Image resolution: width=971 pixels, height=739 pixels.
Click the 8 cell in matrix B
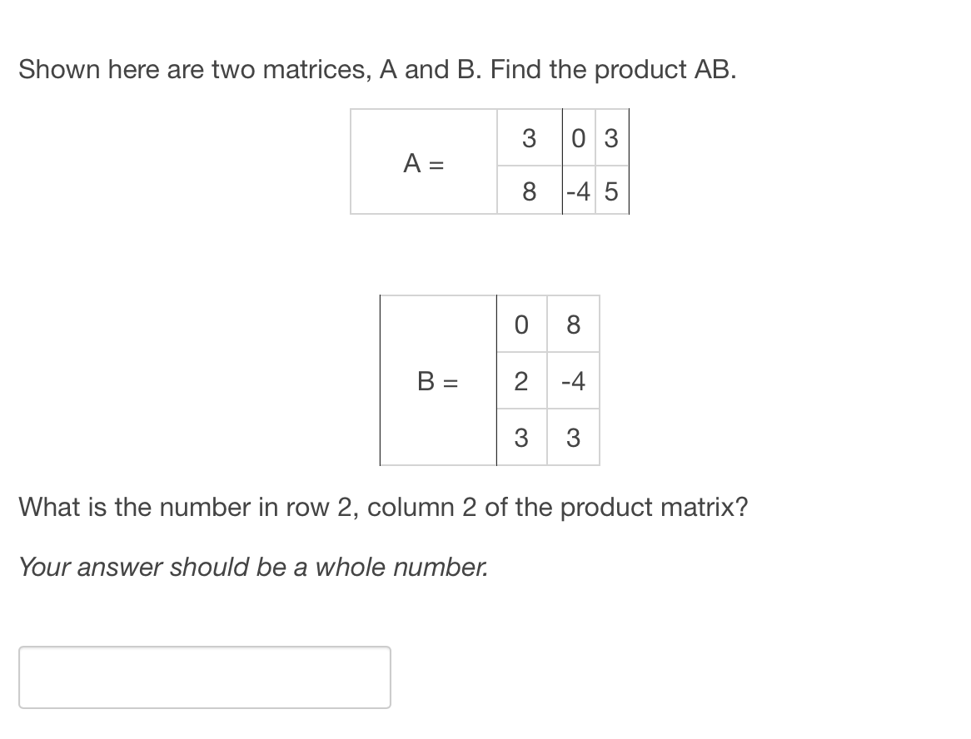click(574, 324)
